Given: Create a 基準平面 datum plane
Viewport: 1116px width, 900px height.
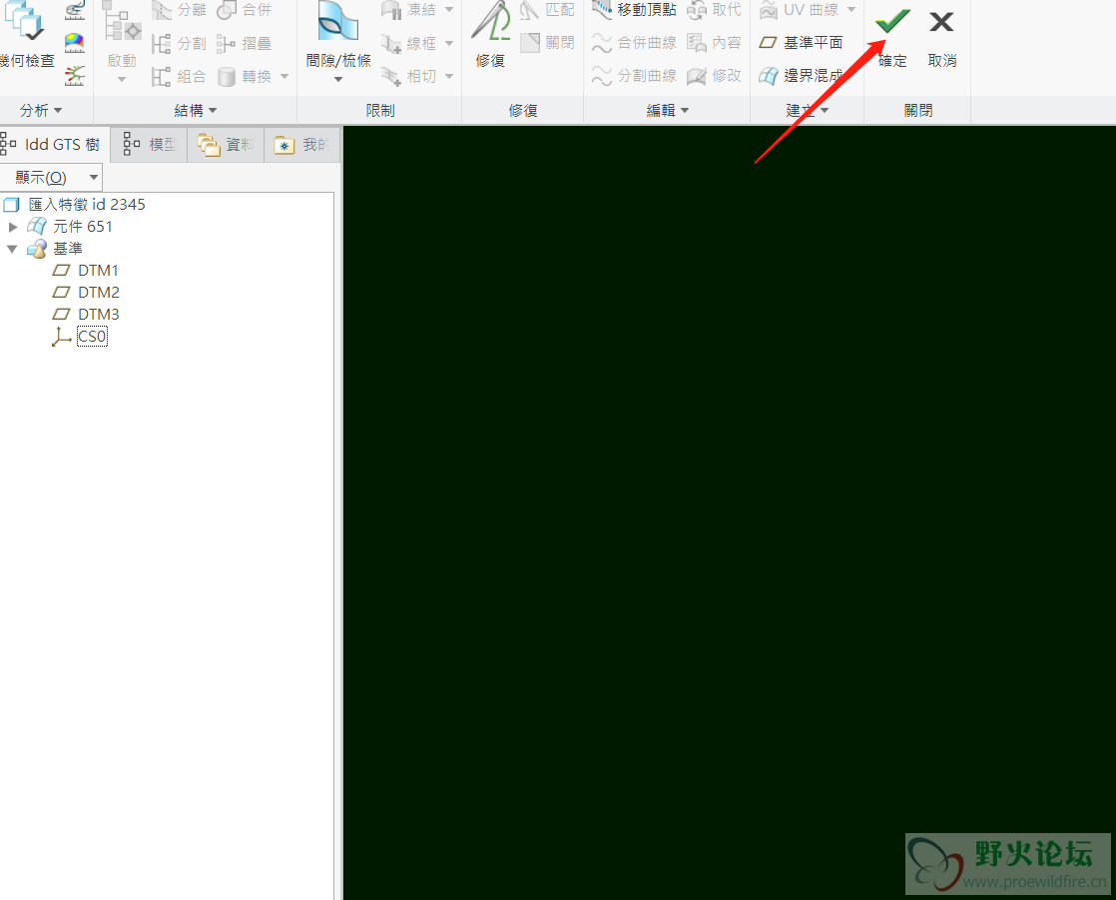Looking at the screenshot, I should 801,43.
